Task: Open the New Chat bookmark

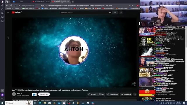Action: pos(53,8)
